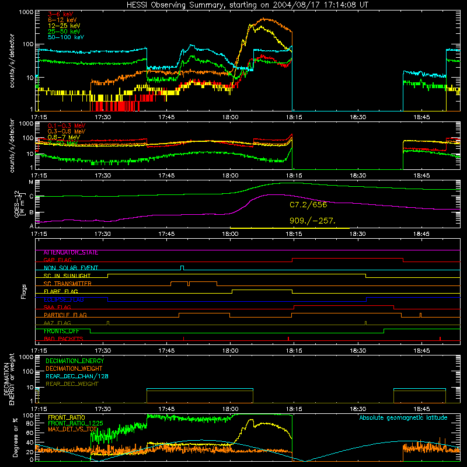
Task: Select the SC_TRANSMITTER flag label
Action: (68, 284)
